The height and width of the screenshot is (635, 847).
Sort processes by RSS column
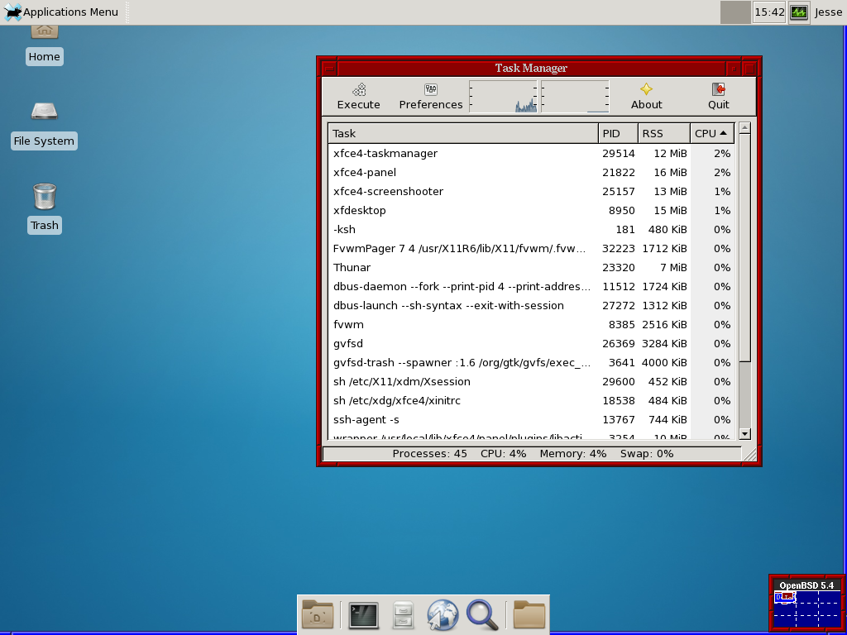coord(664,133)
